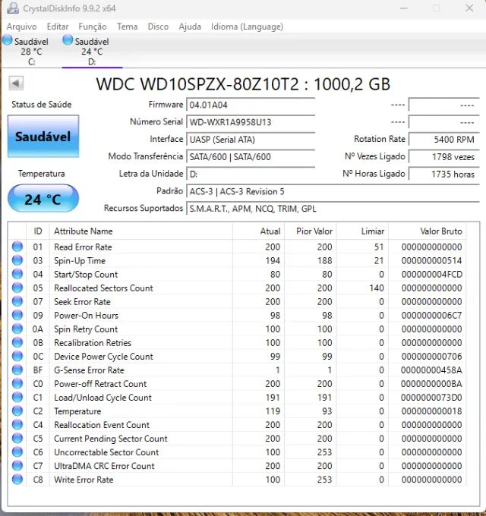Click status orb of UltraDMA CRC Error Count row

tap(17, 466)
